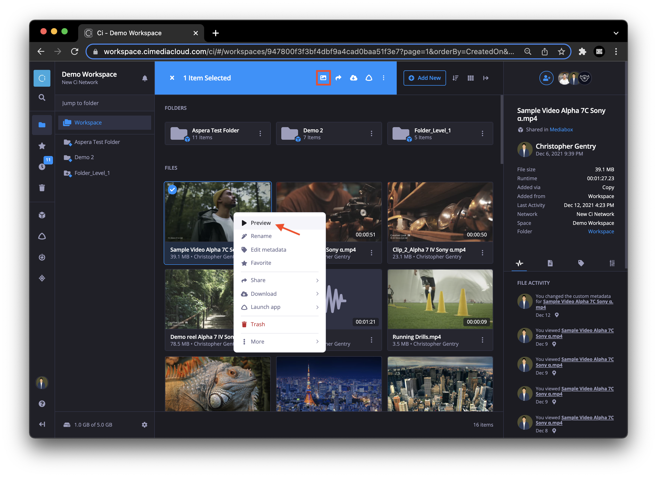Open a new browser tab
Screen dimensions: 657x477
[x=215, y=33]
